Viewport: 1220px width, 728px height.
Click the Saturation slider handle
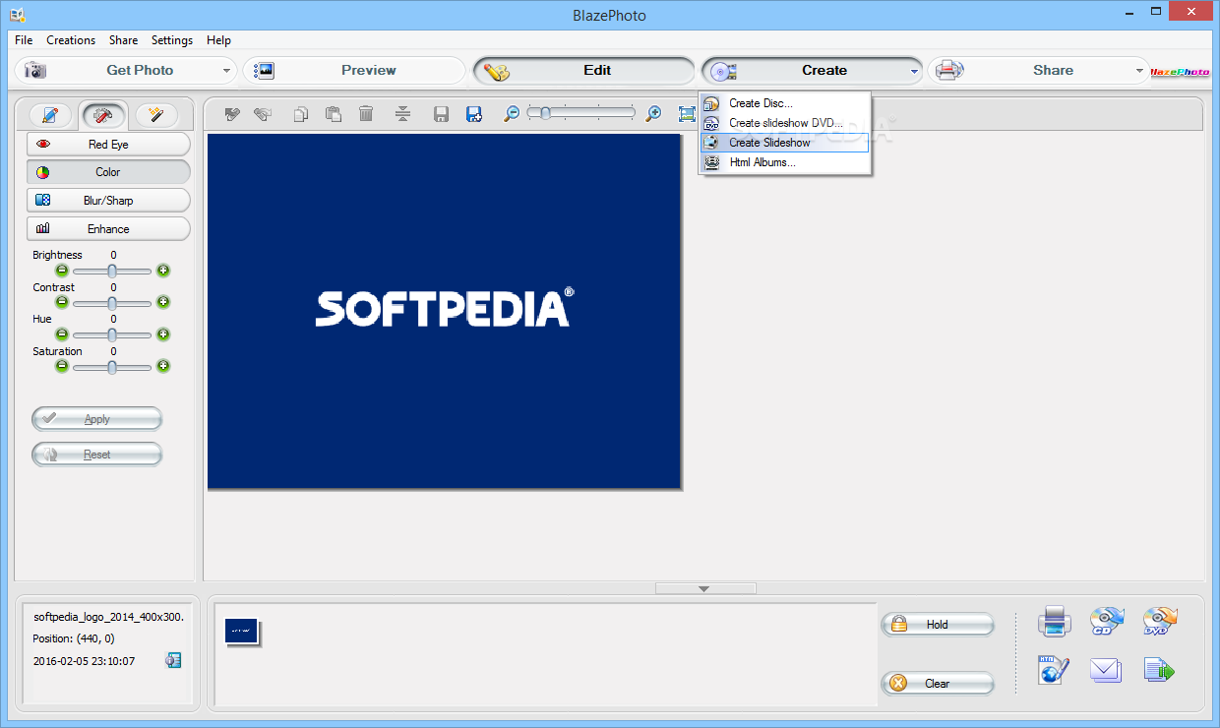click(x=112, y=366)
